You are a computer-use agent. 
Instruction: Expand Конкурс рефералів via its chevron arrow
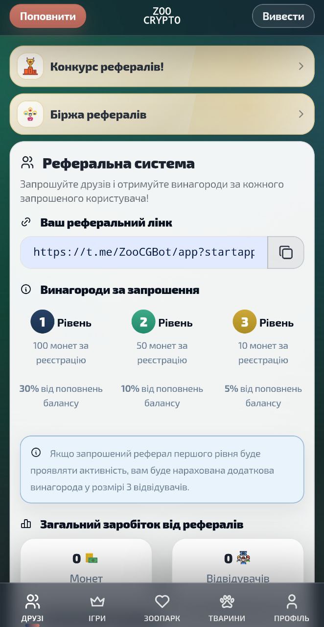pyautogui.click(x=301, y=66)
